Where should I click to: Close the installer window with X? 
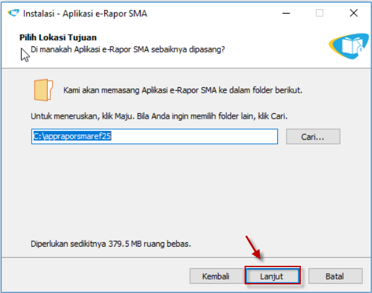pos(353,13)
